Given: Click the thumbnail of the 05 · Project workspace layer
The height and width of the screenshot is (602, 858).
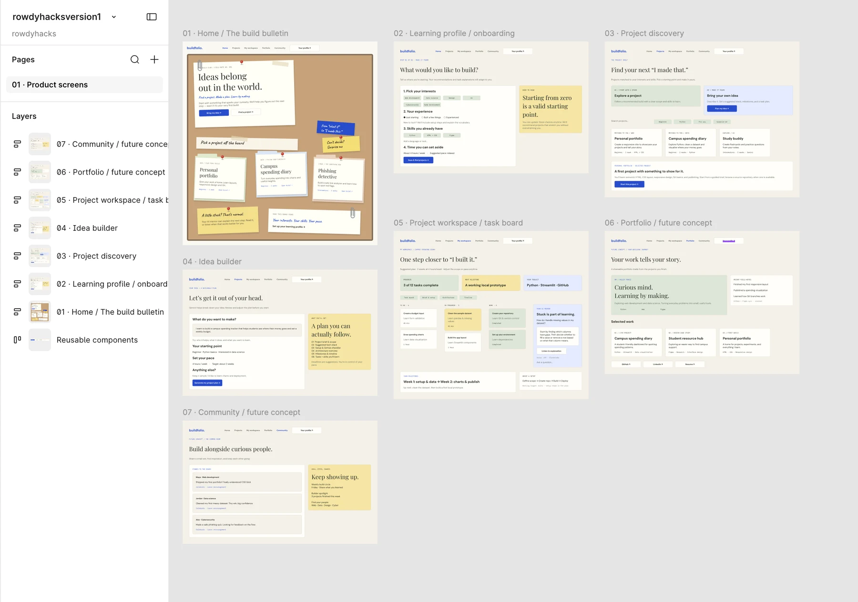Looking at the screenshot, I should pyautogui.click(x=40, y=200).
